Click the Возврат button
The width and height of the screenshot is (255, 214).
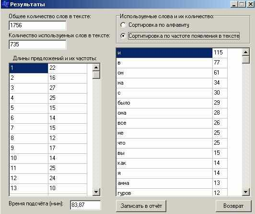click(x=233, y=206)
